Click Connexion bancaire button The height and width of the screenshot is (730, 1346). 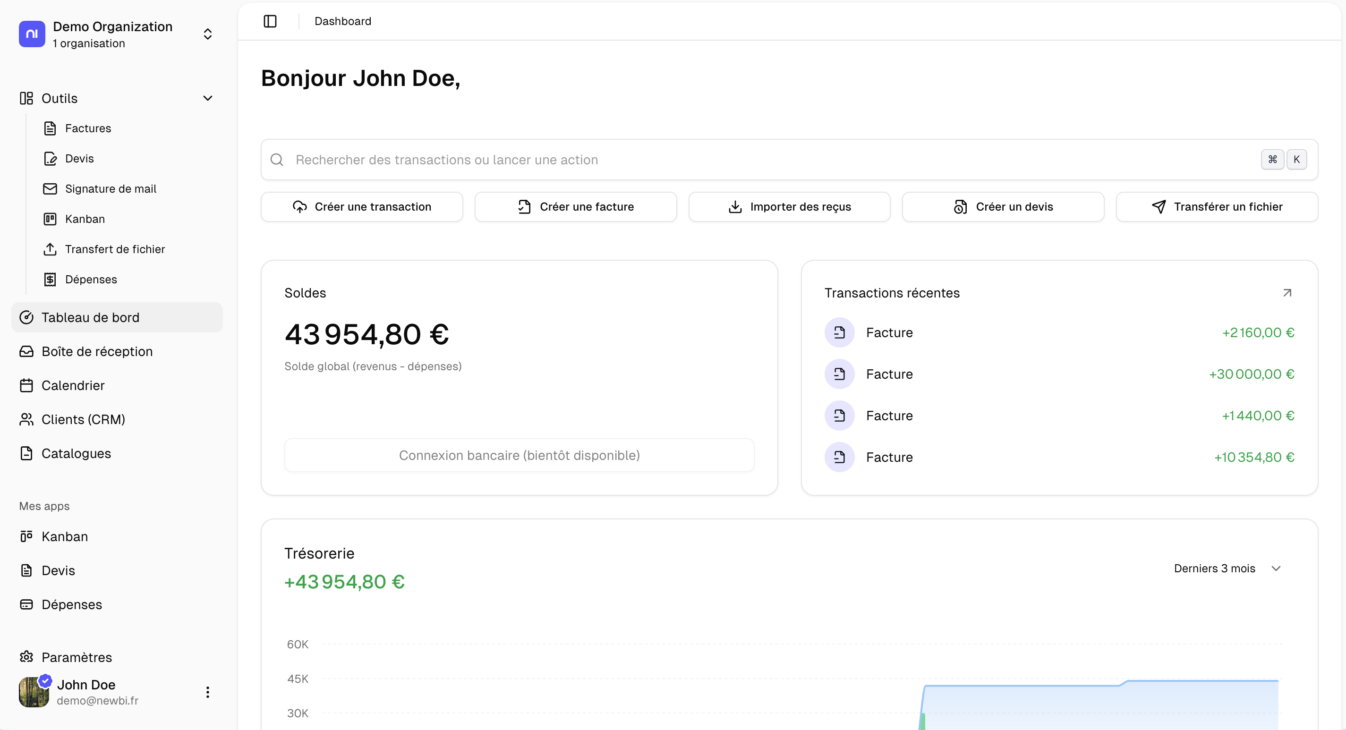pyautogui.click(x=519, y=455)
